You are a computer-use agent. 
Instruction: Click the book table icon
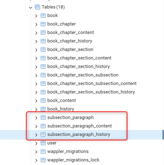(43, 16)
